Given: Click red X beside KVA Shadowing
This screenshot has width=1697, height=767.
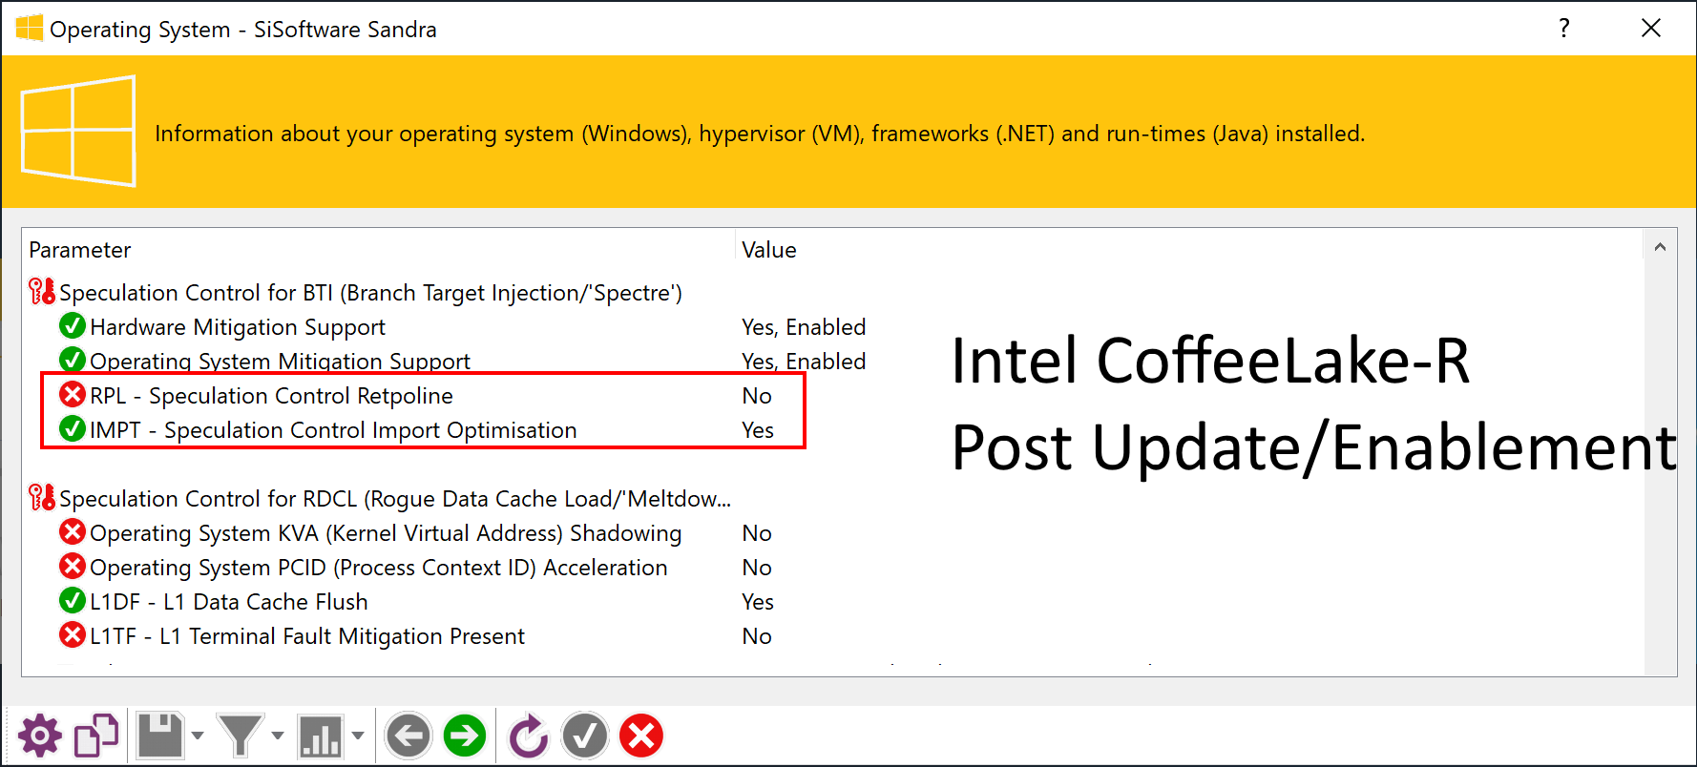Looking at the screenshot, I should tap(73, 532).
